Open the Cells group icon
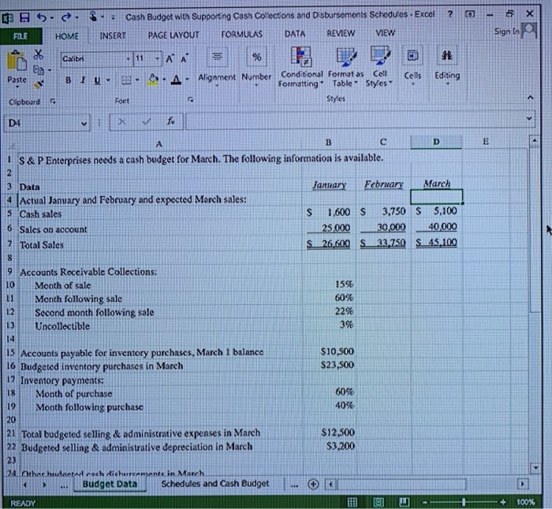552x509 pixels. tap(412, 56)
